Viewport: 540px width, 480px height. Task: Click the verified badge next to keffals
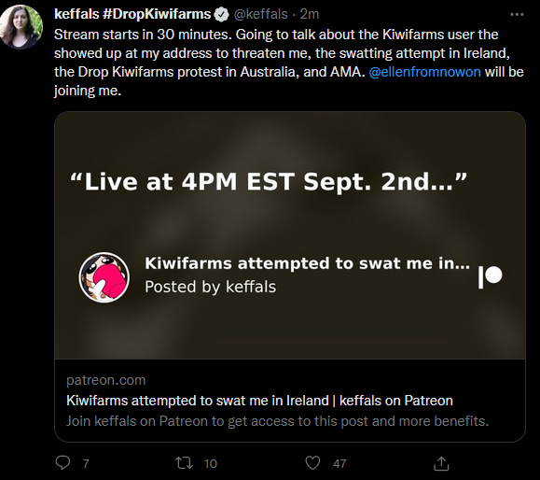click(x=221, y=15)
